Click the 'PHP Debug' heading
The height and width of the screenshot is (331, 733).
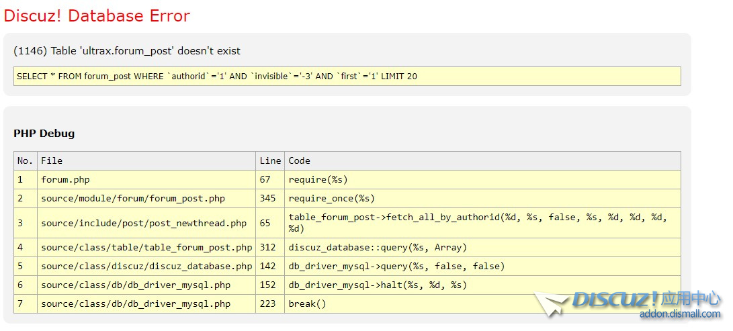click(44, 134)
